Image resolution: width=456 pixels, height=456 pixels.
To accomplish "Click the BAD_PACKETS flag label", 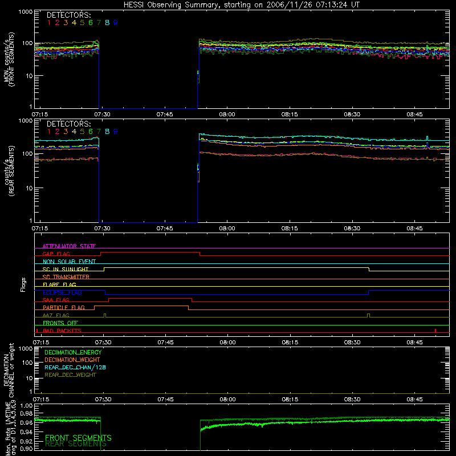I will [62, 331].
